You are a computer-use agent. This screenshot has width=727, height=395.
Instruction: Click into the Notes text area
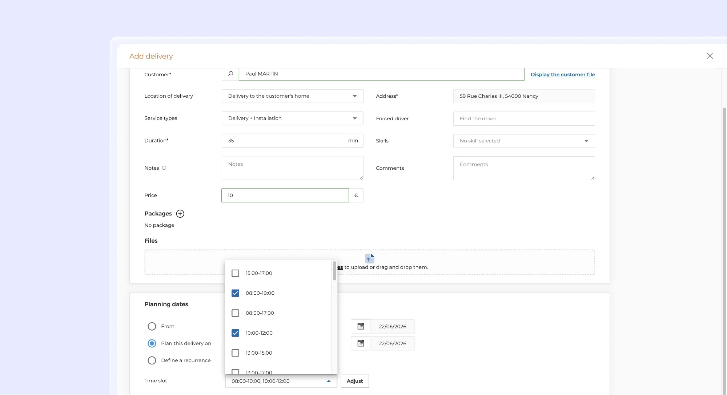click(292, 168)
